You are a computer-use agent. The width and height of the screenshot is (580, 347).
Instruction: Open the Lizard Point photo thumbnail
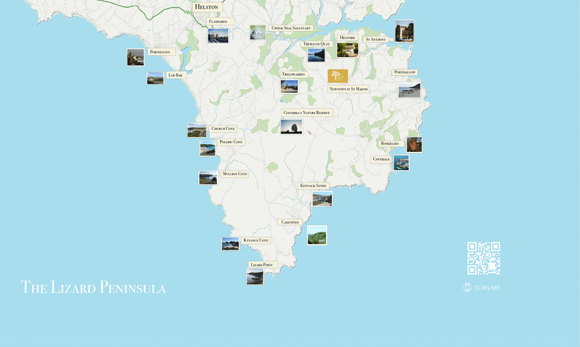pos(255,276)
